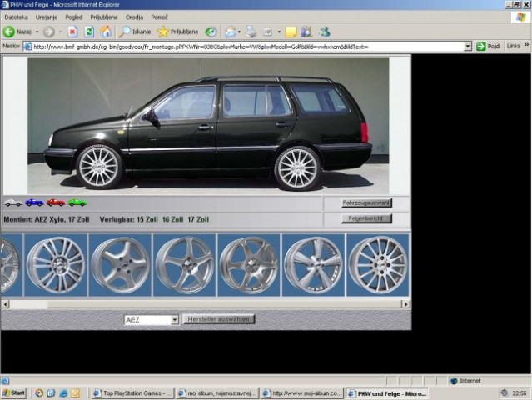Open the address bar dropdown arrow
Screen dimensions: 532x400
(468, 46)
